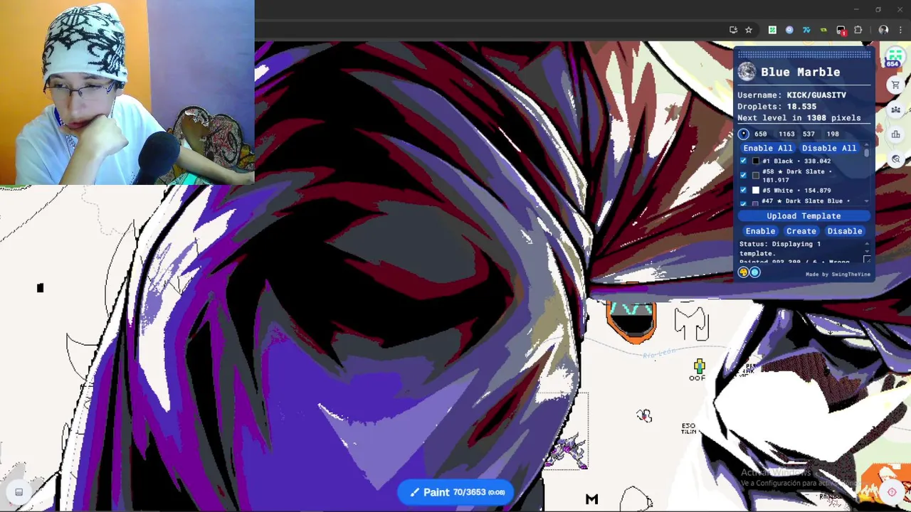Viewport: 911px width, 512px height.
Task: Click the Dark Slate color swatch
Action: click(x=756, y=175)
